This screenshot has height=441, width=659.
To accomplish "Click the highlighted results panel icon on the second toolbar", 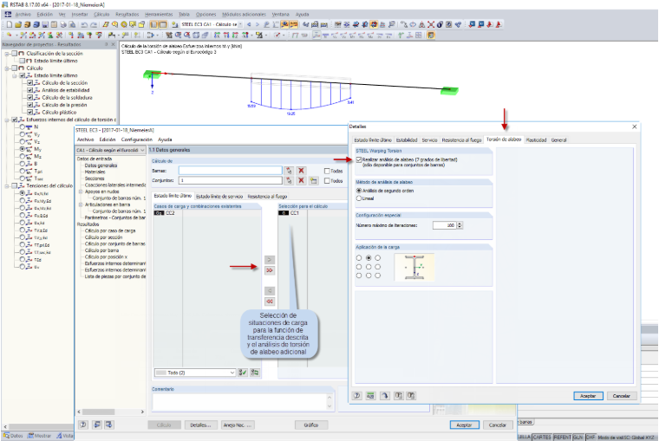I will (x=431, y=36).
